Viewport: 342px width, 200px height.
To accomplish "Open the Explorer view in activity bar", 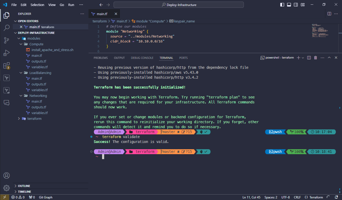I will [x=7, y=15].
